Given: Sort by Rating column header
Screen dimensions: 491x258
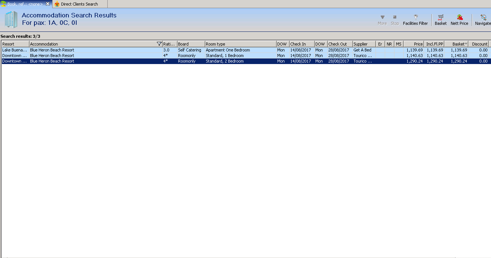Looking at the screenshot, I should [x=170, y=44].
